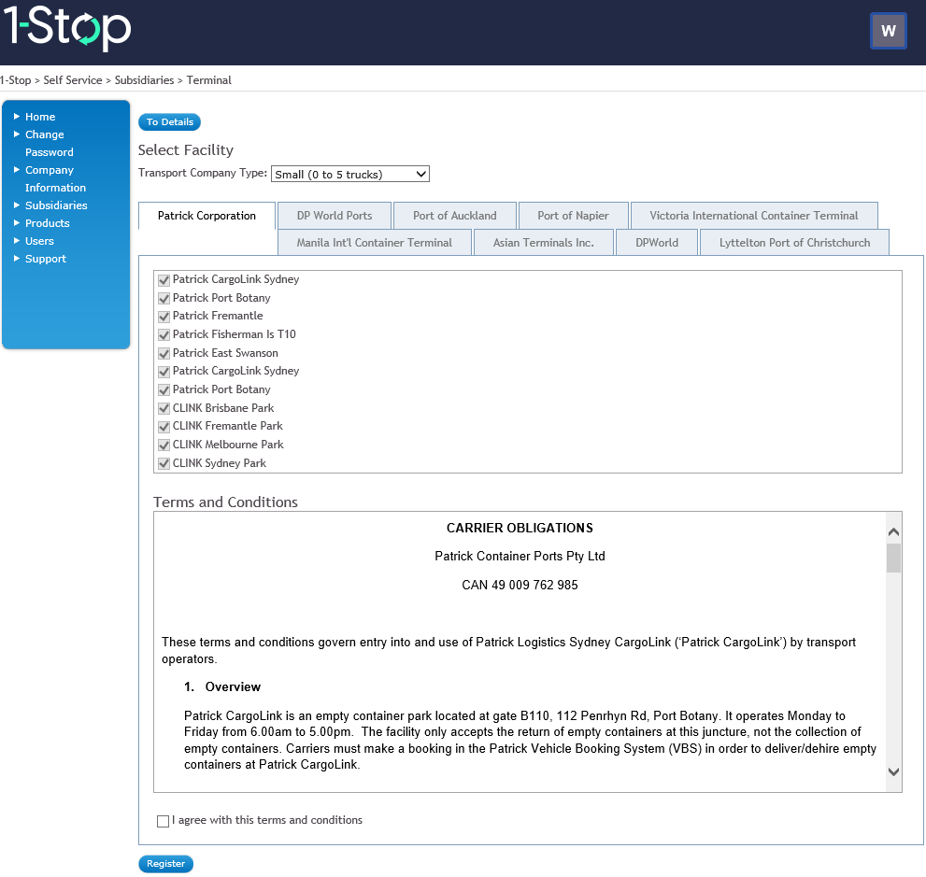
Task: Open the Users sidebar link
Action: (x=39, y=241)
